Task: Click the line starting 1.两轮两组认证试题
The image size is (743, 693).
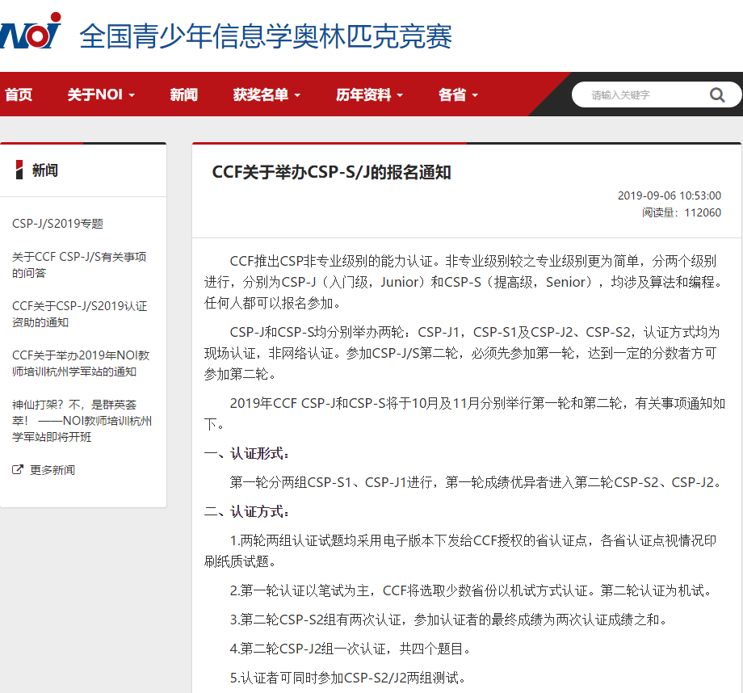Action: point(460,551)
